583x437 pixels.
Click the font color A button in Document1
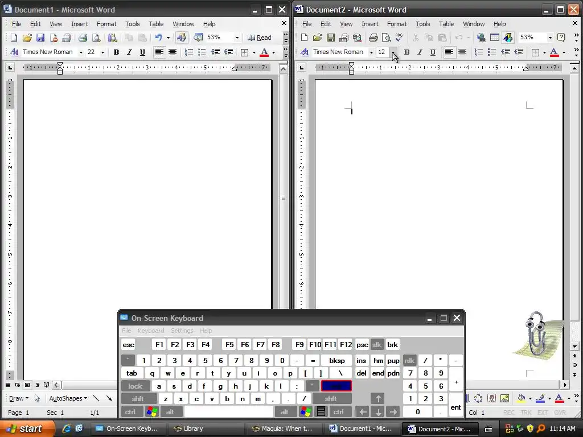(264, 52)
